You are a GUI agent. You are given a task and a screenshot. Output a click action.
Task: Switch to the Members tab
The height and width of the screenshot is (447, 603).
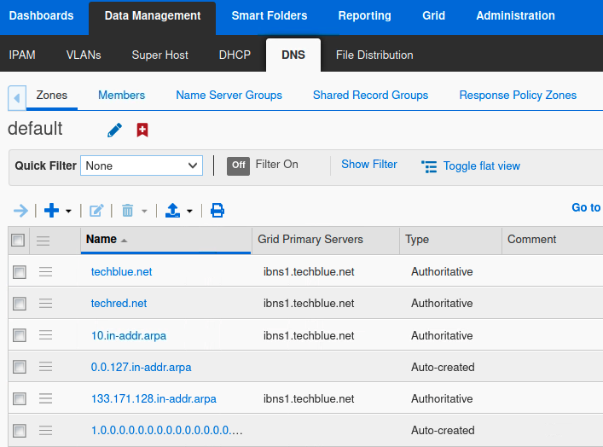(121, 95)
